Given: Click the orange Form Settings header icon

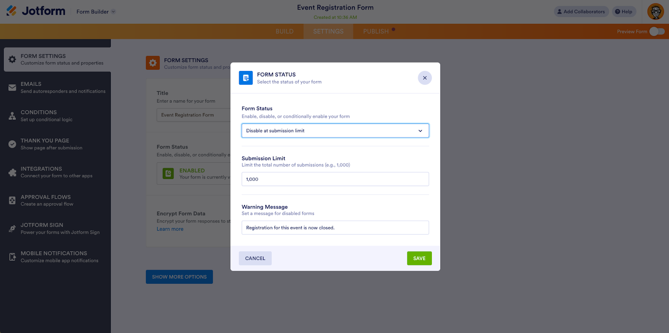Looking at the screenshot, I should (x=153, y=63).
